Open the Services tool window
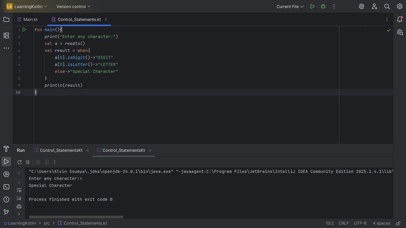The width and height of the screenshot is (406, 228). point(6,174)
